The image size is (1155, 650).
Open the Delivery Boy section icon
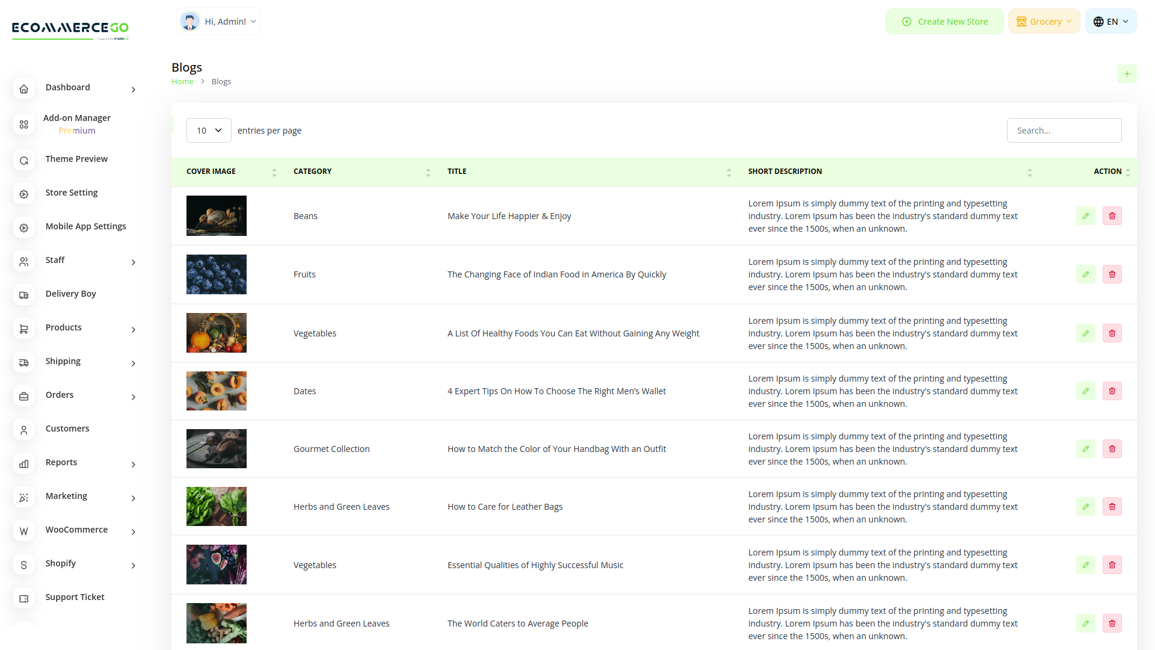(23, 295)
